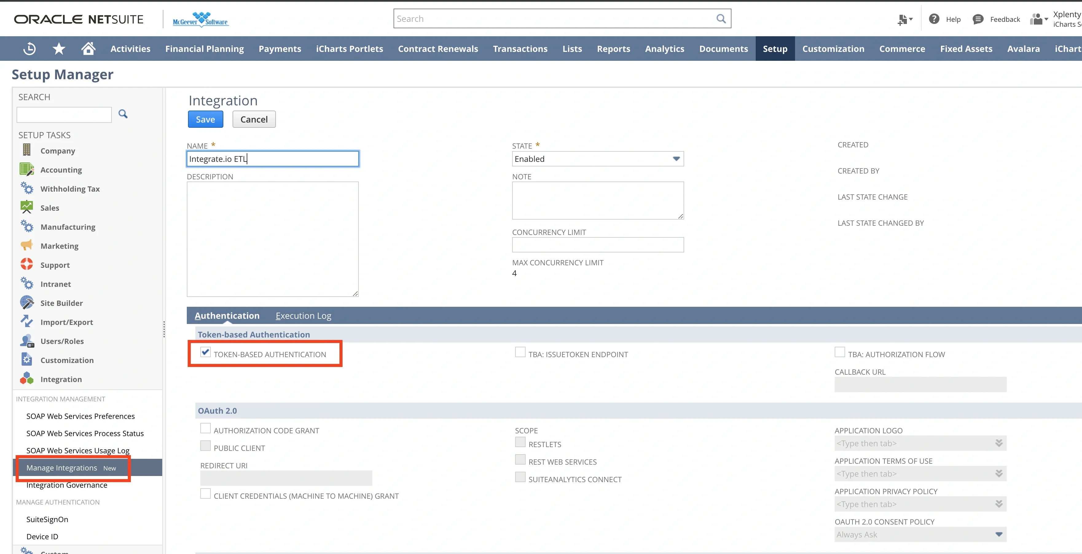Open the State dropdown showing Enabled
This screenshot has height=554, width=1082.
click(676, 159)
